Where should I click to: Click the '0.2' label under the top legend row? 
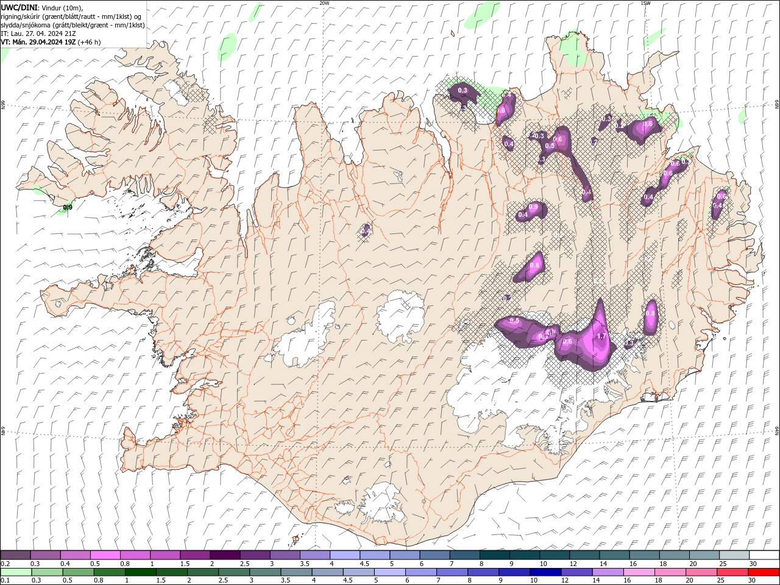click(5, 564)
